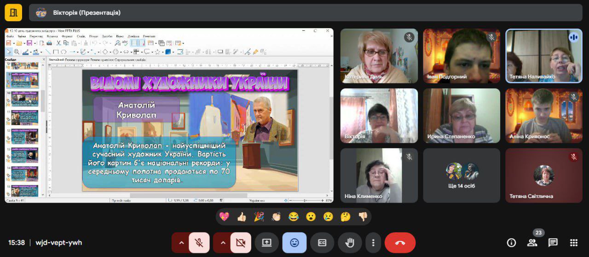Viewport: 589px width, 257px height.
Task: Expand camera video settings arrow
Action: coord(223,243)
